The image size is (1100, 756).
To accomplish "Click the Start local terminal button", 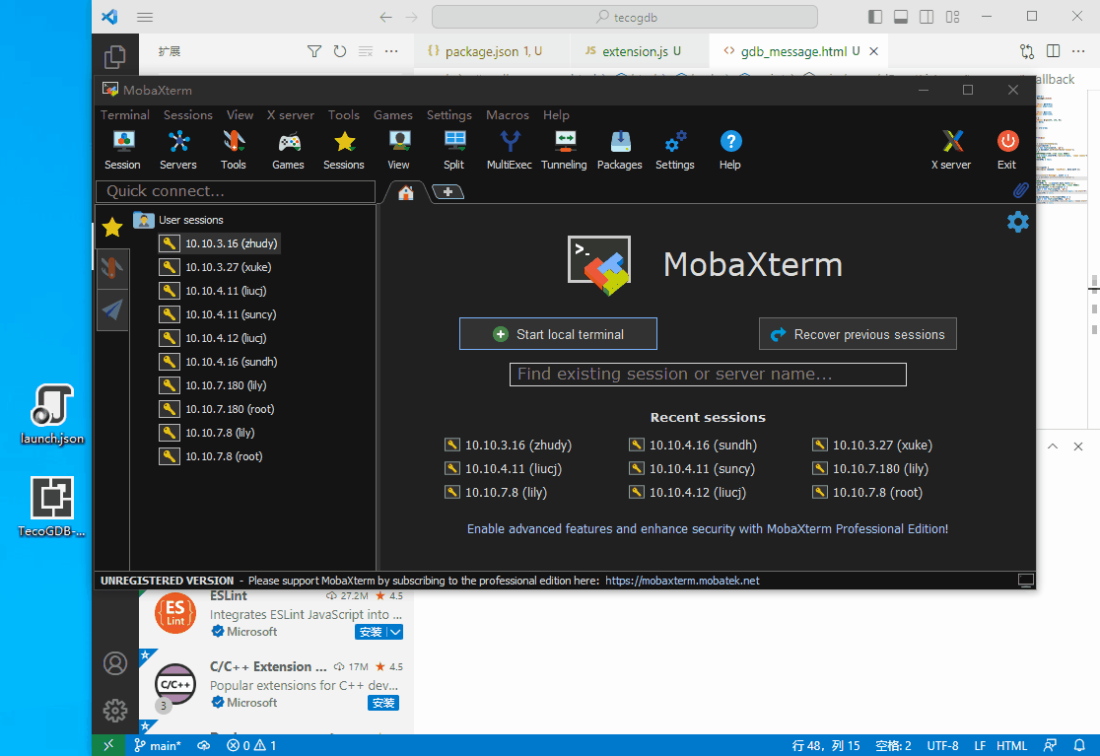I will point(559,334).
